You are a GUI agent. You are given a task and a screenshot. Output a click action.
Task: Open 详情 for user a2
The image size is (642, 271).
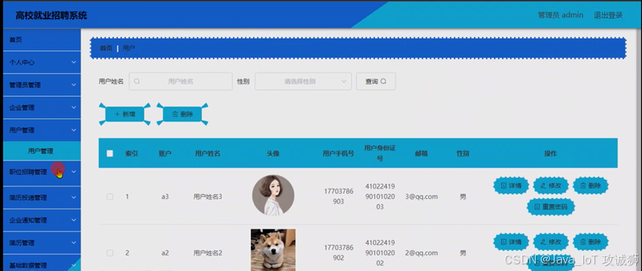pos(511,242)
